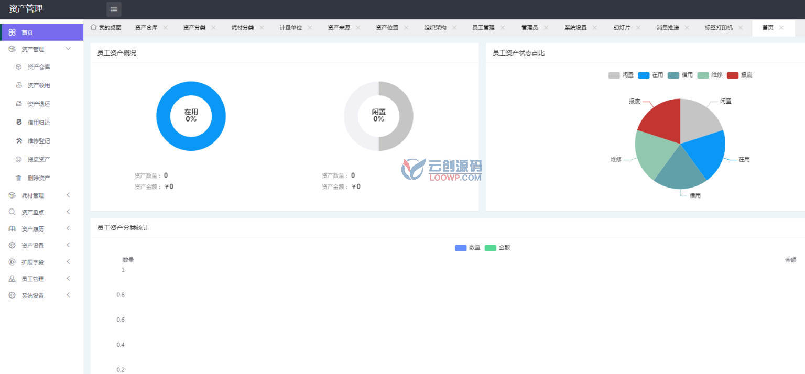Click the 删除资产 trash icon
This screenshot has width=805, height=374.
18,178
